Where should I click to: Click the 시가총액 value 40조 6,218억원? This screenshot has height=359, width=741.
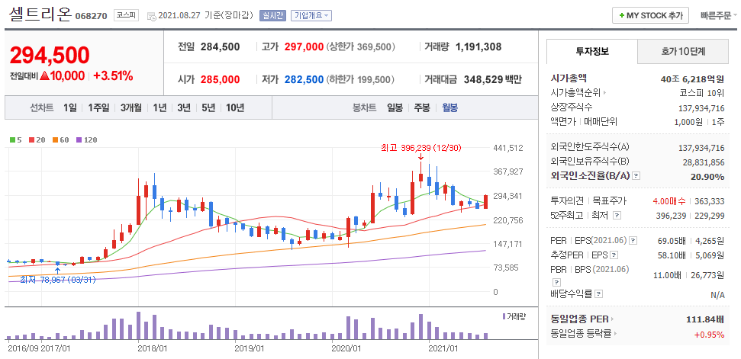[692, 79]
